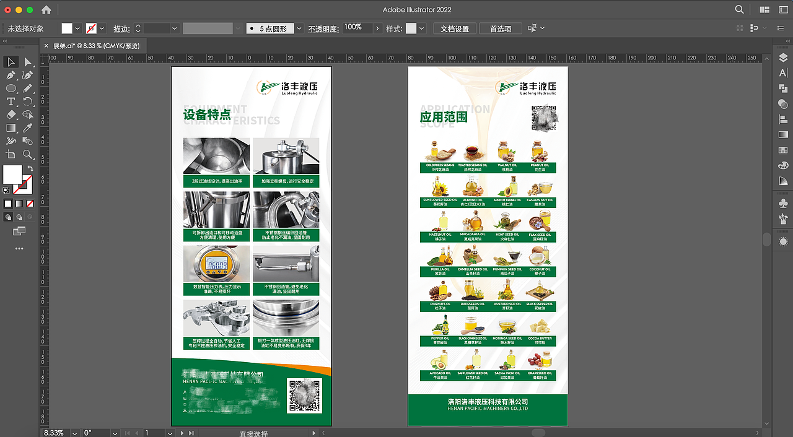793x437 pixels.
Task: Set fill to None mode button
Action: (x=30, y=203)
